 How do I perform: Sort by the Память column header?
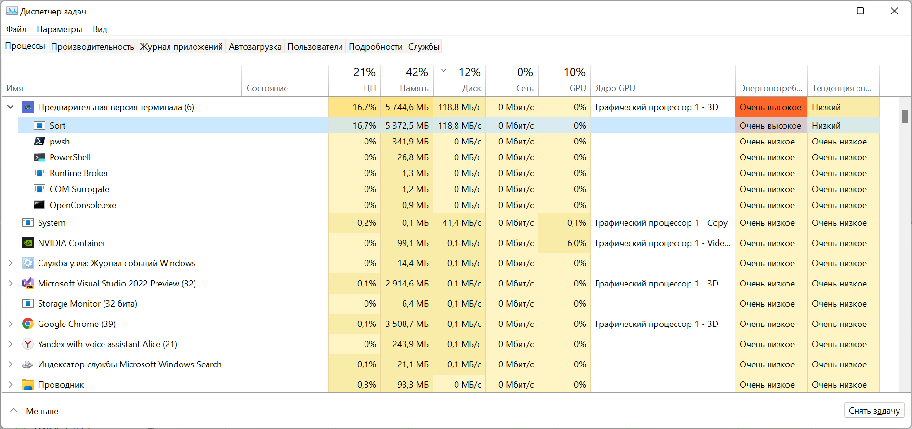coord(407,81)
